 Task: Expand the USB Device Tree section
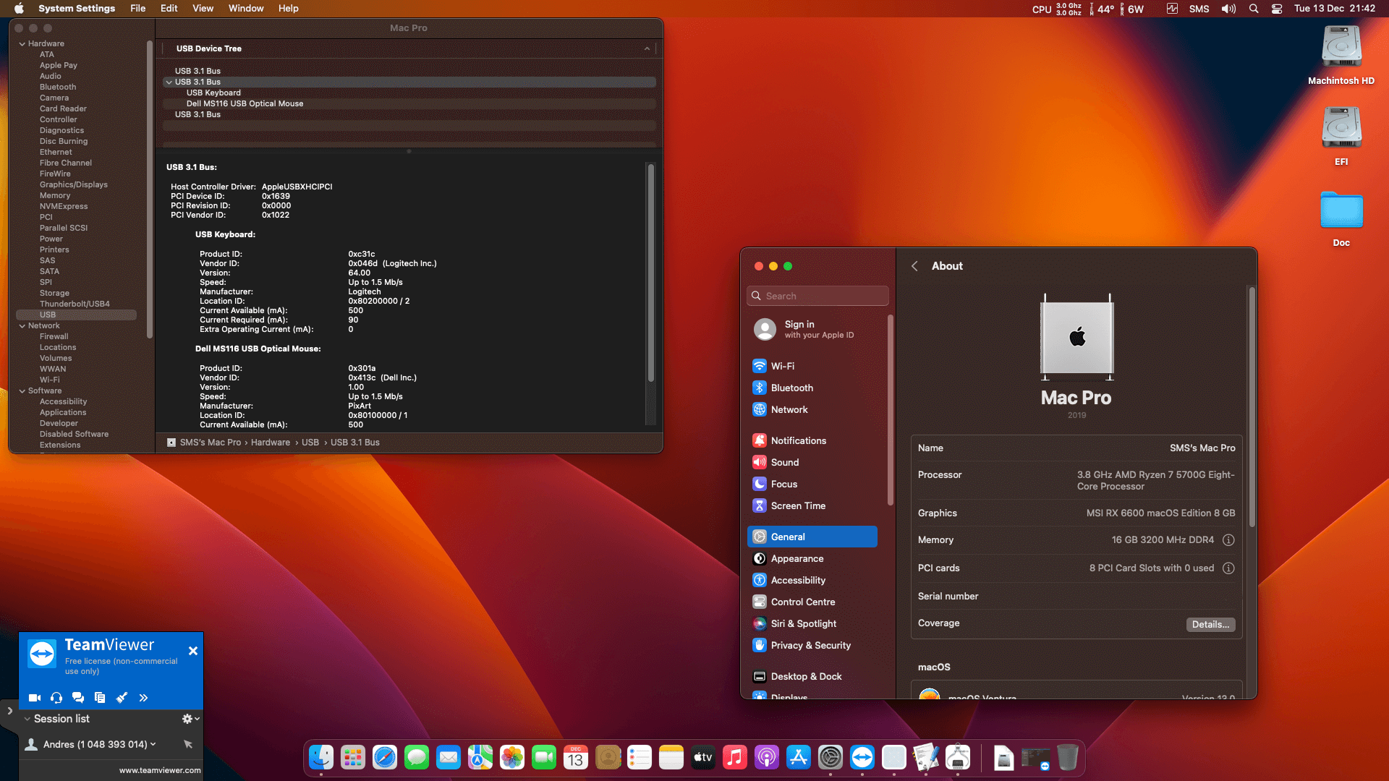[x=646, y=48]
